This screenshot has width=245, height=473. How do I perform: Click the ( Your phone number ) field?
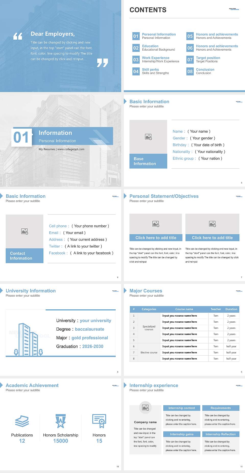90,226
